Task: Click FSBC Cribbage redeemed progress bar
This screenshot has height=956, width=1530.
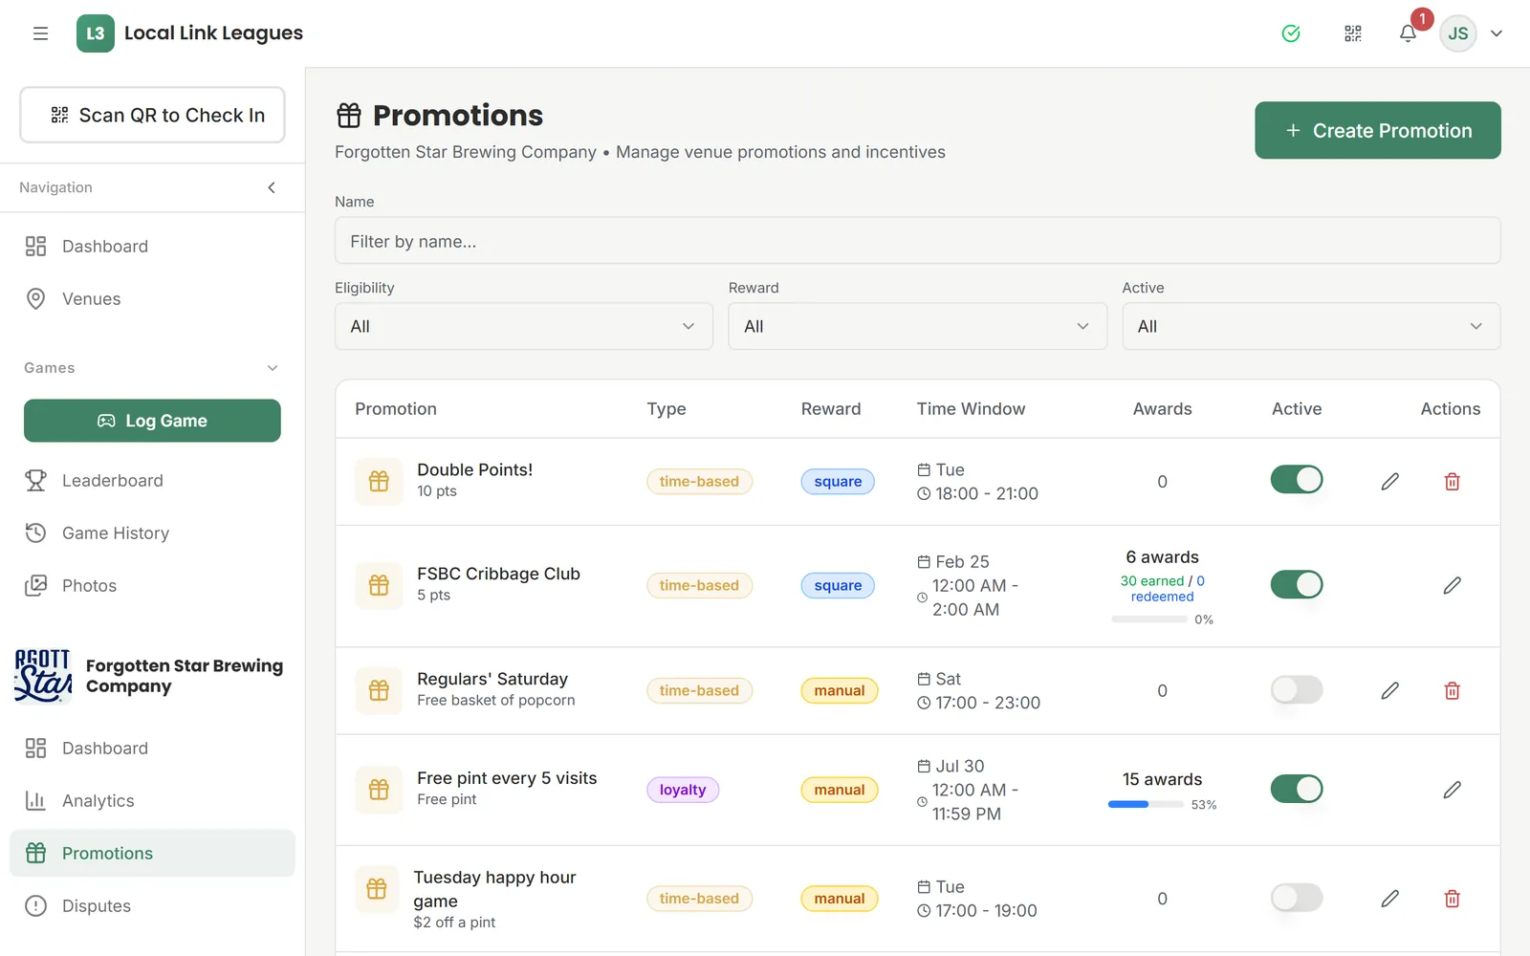Action: [1148, 619]
